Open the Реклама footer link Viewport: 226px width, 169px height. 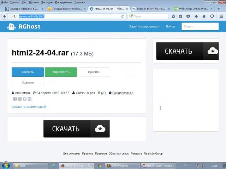point(136,154)
